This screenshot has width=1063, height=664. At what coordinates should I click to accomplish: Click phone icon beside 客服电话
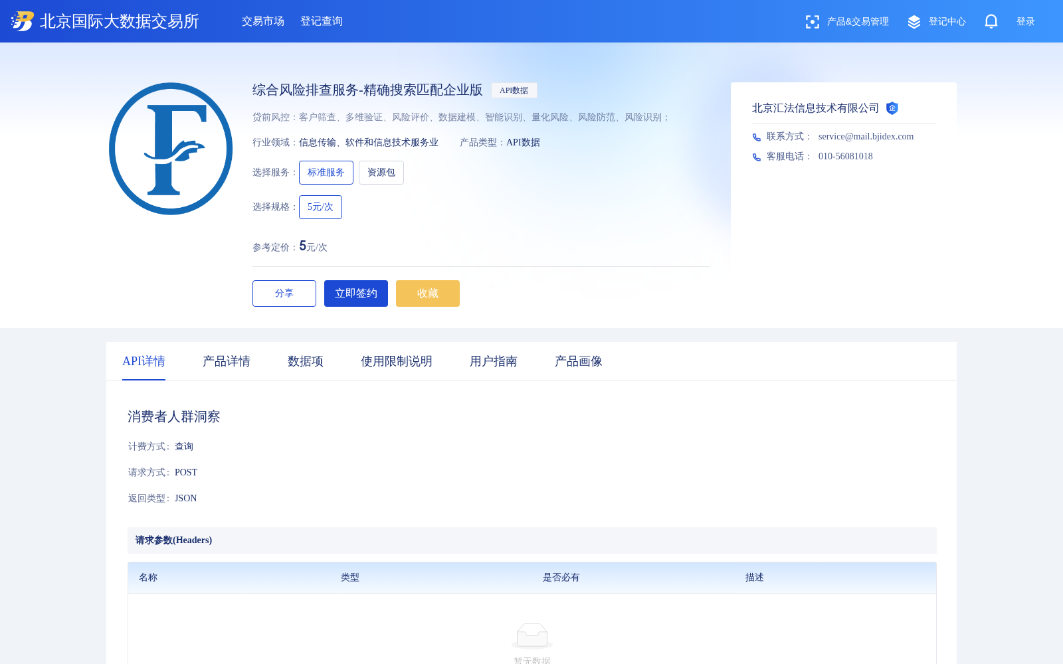click(x=757, y=157)
